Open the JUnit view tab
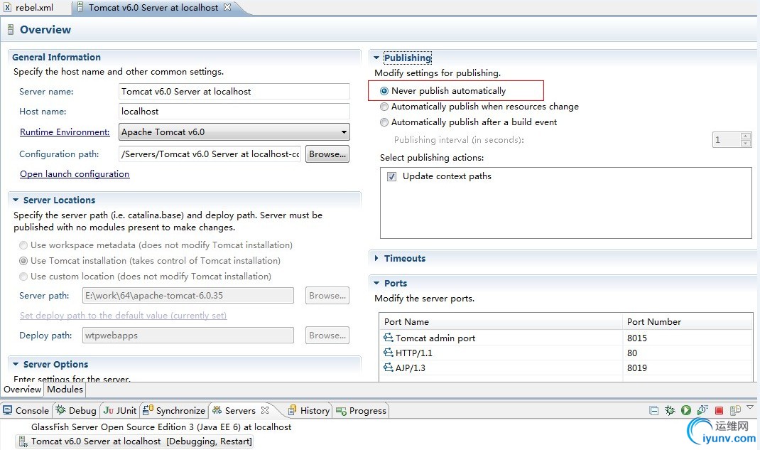This screenshot has height=450, width=760. point(120,411)
